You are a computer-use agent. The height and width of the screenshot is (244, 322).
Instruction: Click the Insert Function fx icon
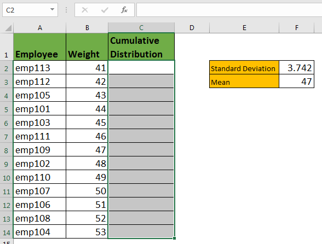pos(124,10)
